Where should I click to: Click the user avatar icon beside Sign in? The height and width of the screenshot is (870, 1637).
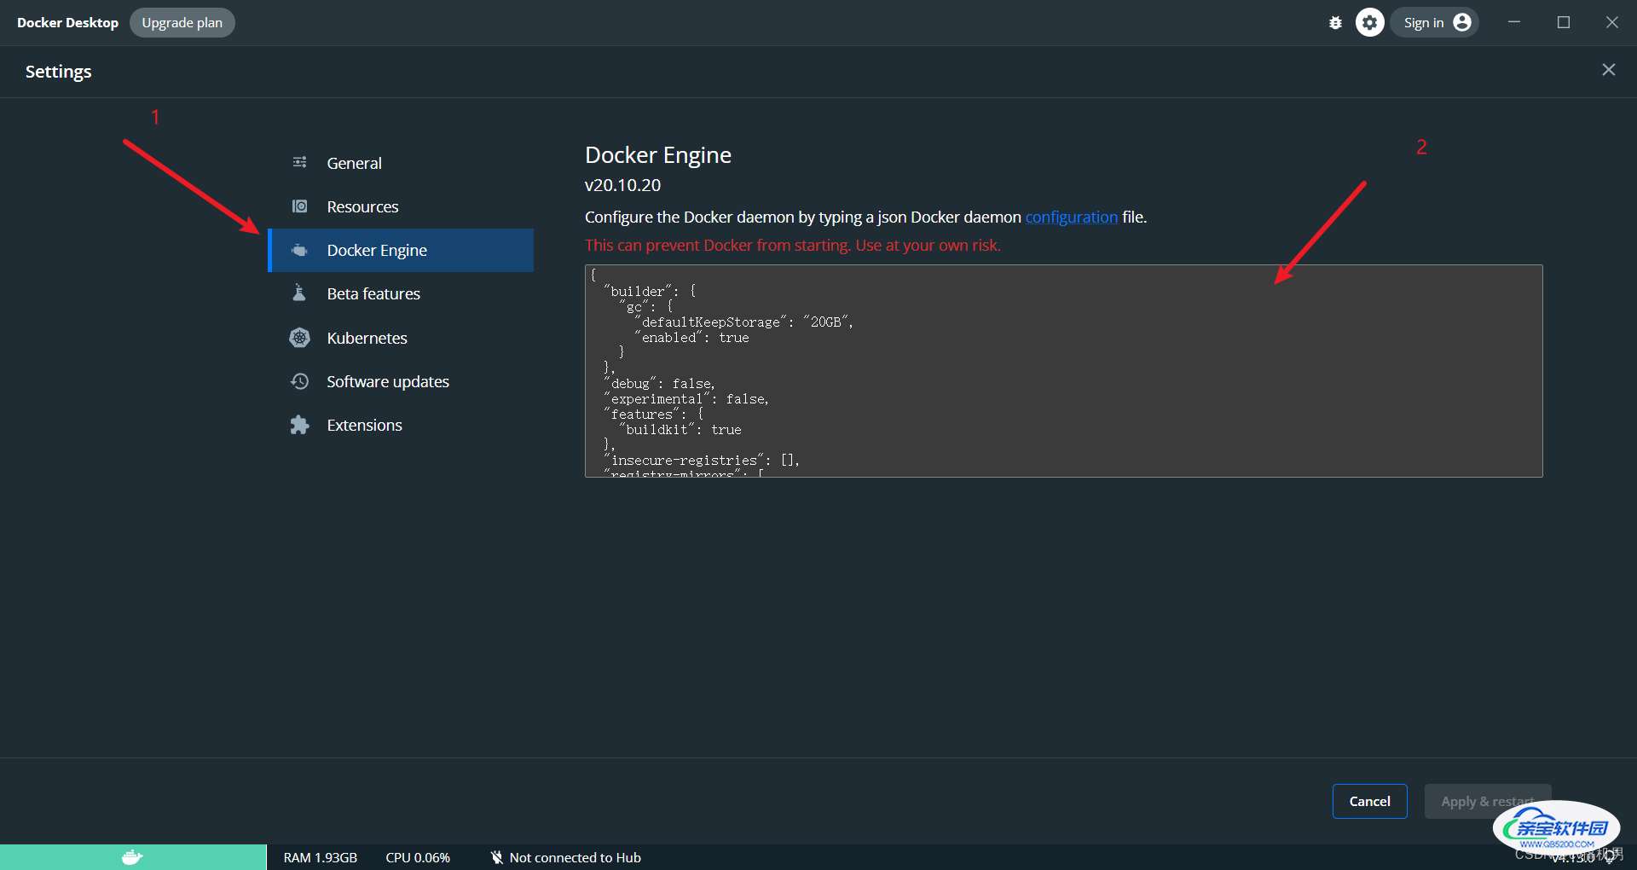1462,22
